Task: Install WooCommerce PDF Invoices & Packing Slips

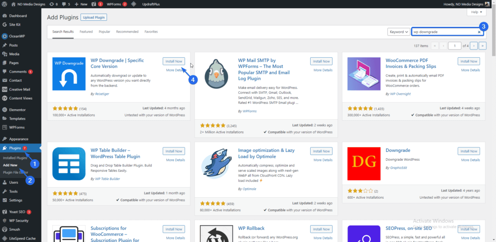Action: click(x=469, y=61)
